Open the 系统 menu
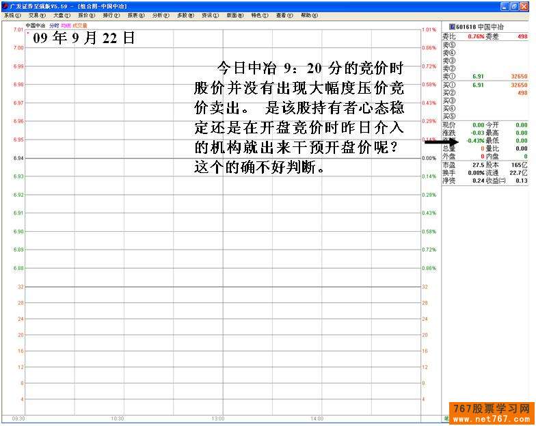536x426 pixels. 12,15
